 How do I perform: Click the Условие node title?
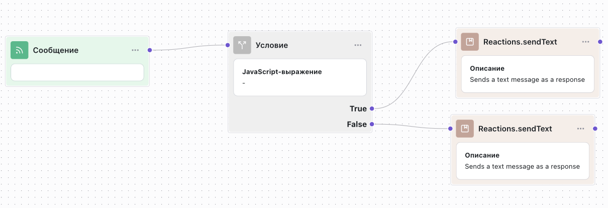[272, 45]
